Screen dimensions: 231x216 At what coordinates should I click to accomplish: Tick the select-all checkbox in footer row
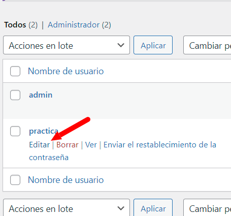pyautogui.click(x=15, y=180)
